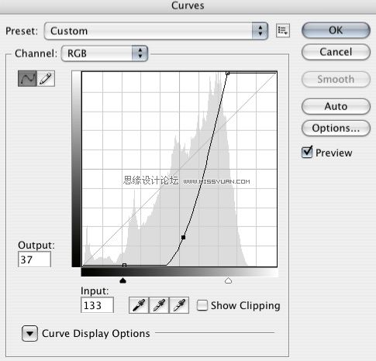The image size is (376, 361).
Task: Enable the Show Clipping checkbox
Action: (x=202, y=305)
